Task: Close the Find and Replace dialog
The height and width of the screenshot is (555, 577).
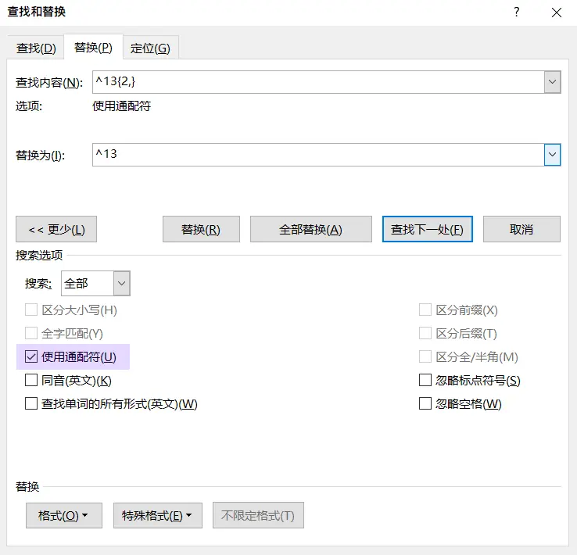Action: (556, 13)
